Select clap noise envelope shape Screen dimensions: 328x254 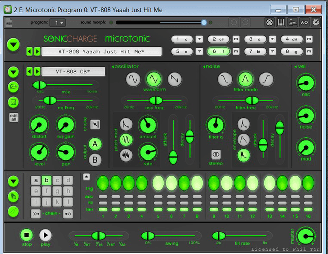244,155
